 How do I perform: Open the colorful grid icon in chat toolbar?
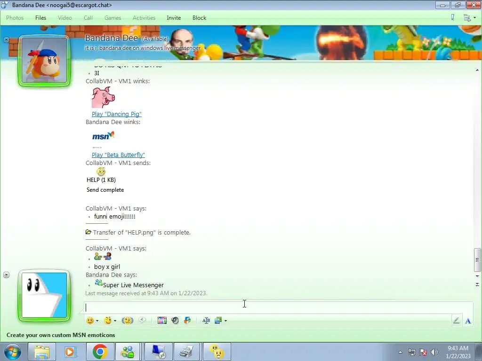click(162, 321)
